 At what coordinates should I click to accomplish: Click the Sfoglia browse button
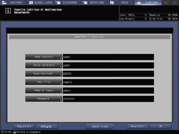coord(47,126)
